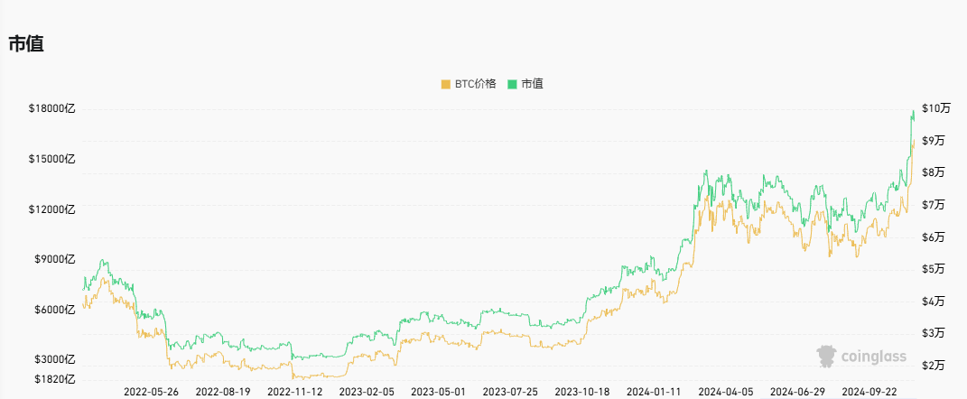Select the $18000亿 left axis label
Viewport: 967px width, 399px height.
pyautogui.click(x=52, y=109)
